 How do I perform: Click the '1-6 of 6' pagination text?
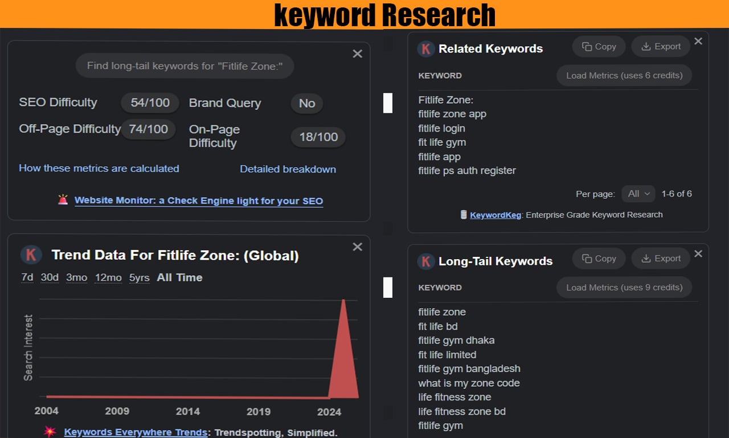coord(677,194)
